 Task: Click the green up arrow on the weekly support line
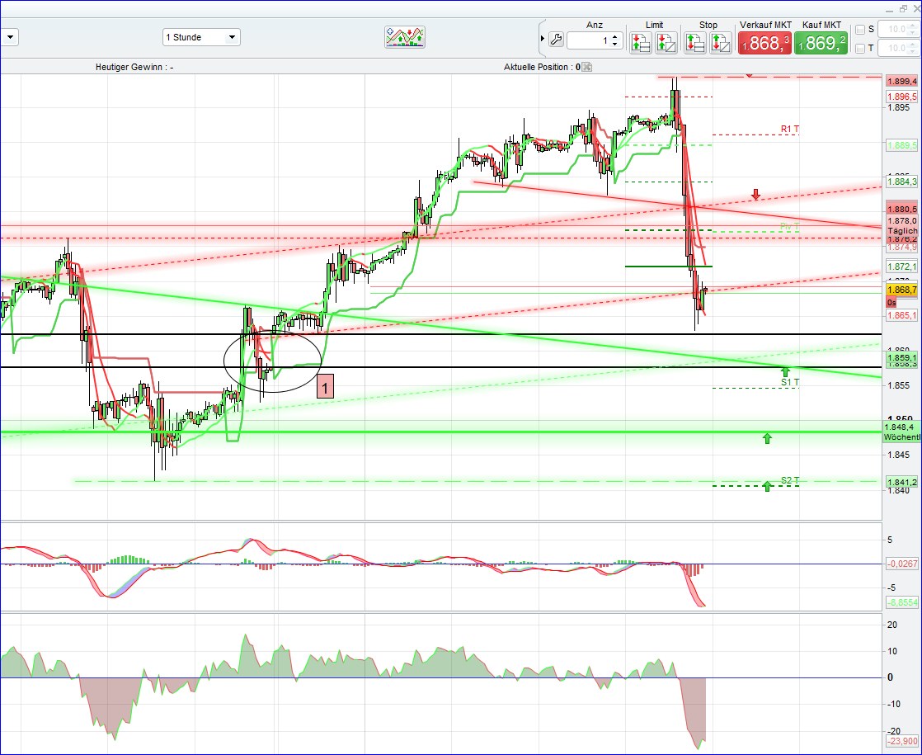[x=768, y=438]
